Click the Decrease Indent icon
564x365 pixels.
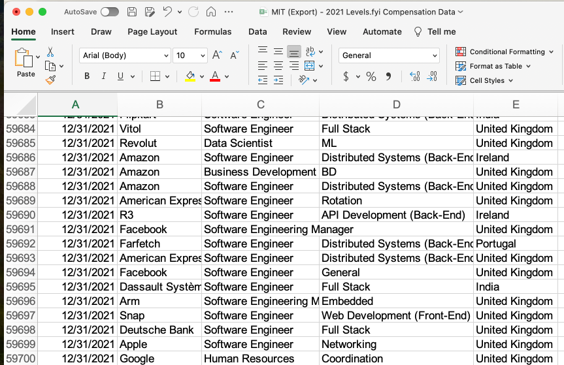click(x=263, y=80)
